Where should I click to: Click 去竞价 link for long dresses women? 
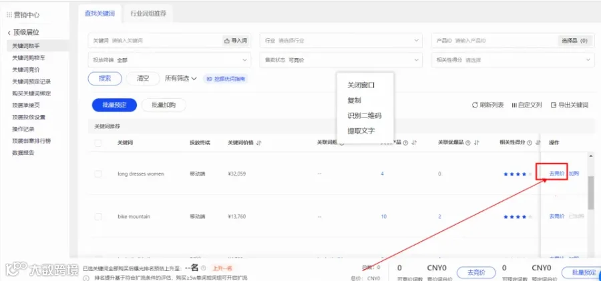click(556, 174)
